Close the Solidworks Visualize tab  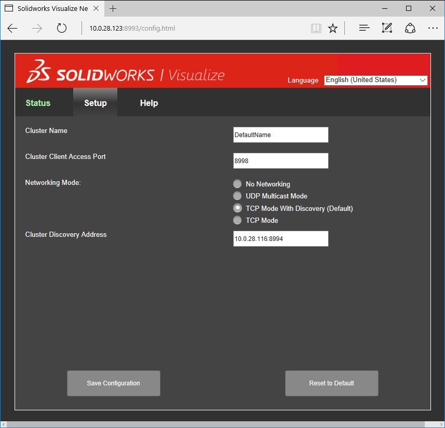pyautogui.click(x=96, y=8)
